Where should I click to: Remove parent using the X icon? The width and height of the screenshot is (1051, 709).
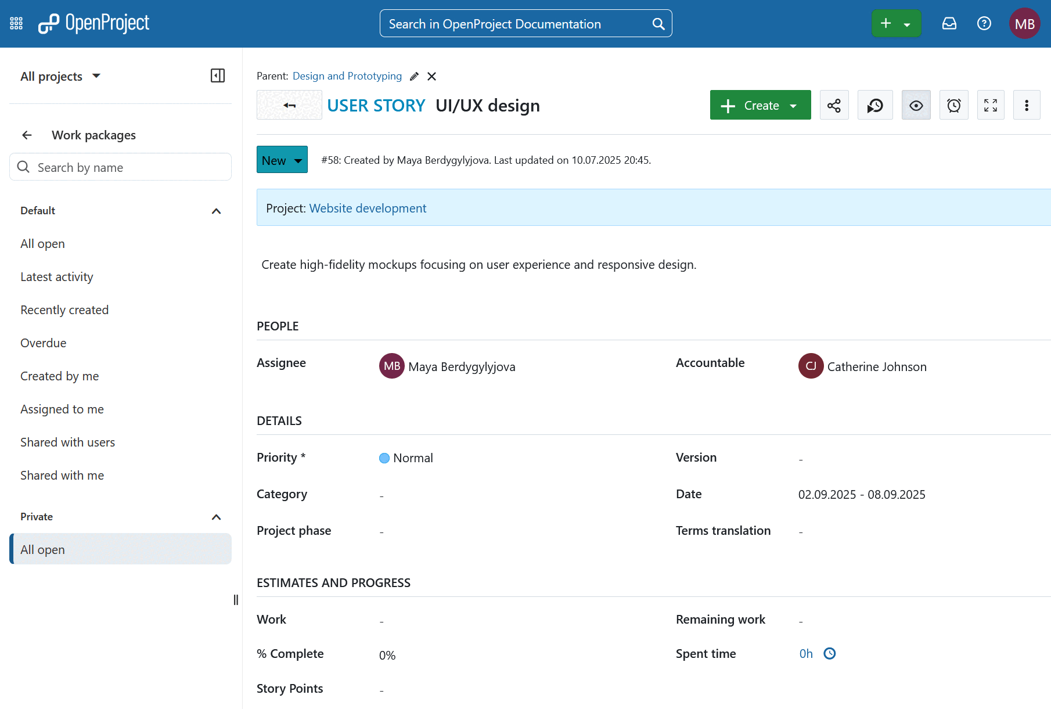click(x=431, y=76)
